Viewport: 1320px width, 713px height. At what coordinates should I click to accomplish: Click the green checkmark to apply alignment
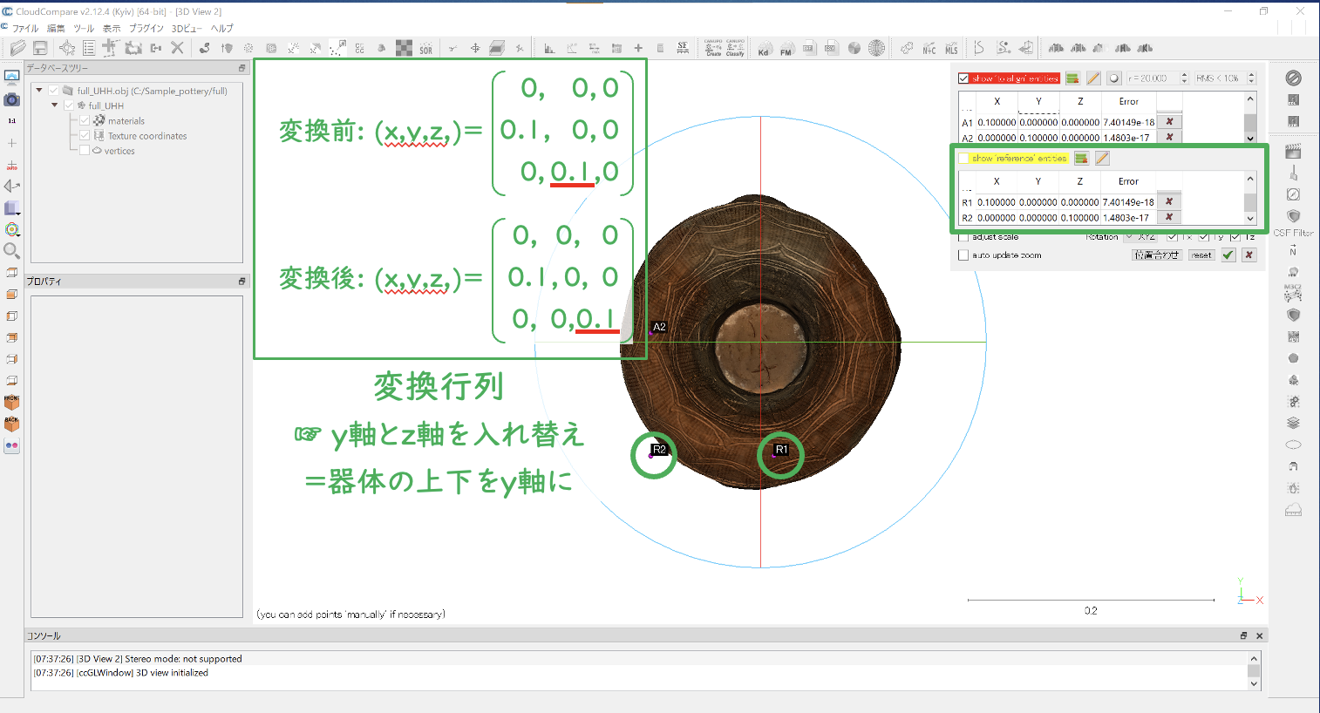tap(1228, 255)
